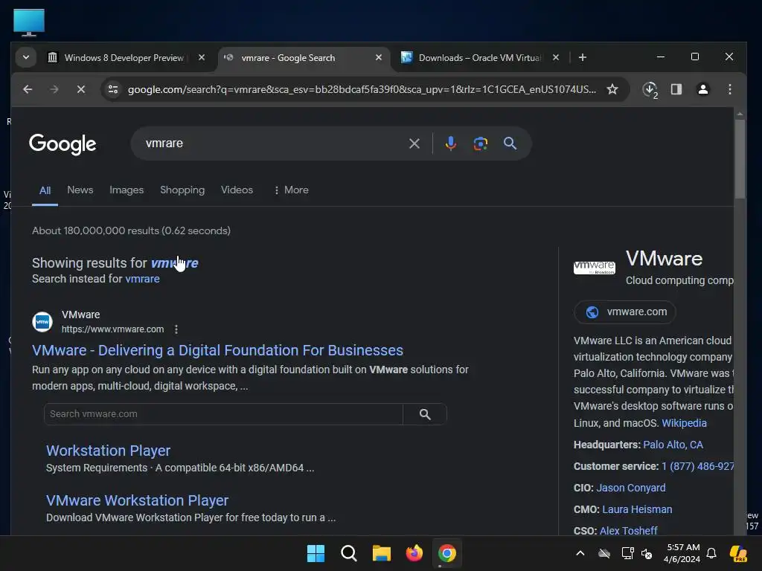This screenshot has width=762, height=571.
Task: Open site information icon in address bar
Action: pos(113,89)
